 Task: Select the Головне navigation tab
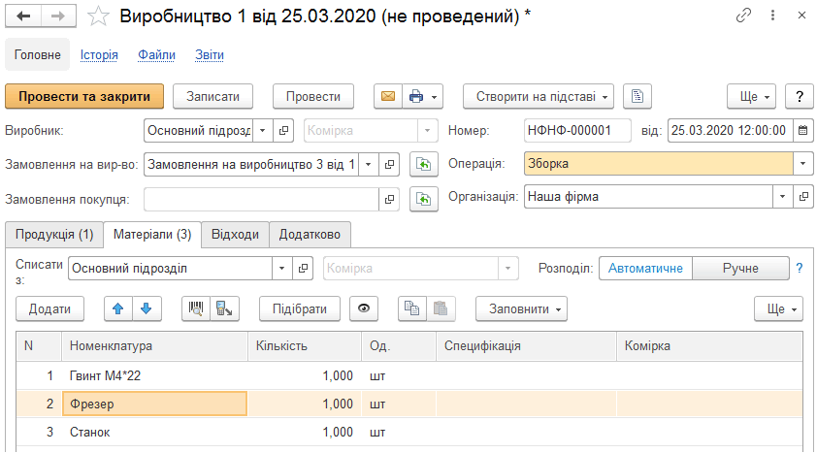(38, 54)
